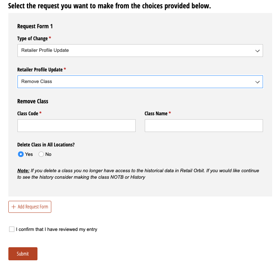The height and width of the screenshot is (265, 279).
Task: Click the Add Request Form button text
Action: pos(33,207)
